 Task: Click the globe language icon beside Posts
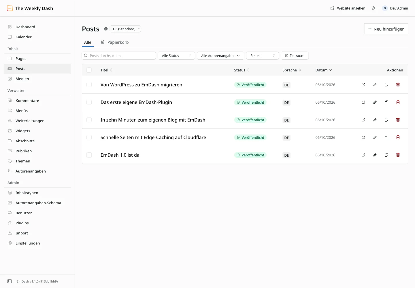106,29
